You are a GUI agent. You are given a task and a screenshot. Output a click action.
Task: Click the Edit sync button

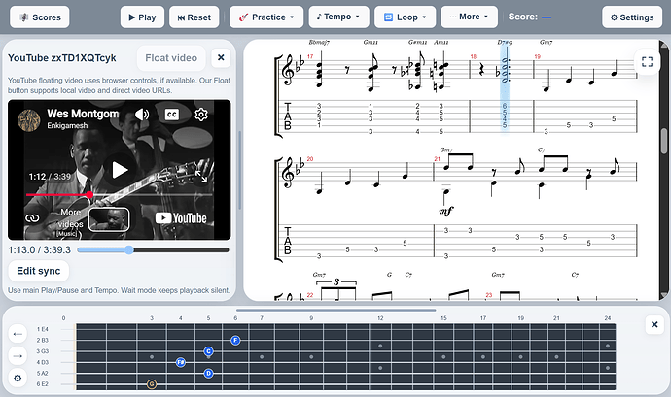tap(39, 271)
